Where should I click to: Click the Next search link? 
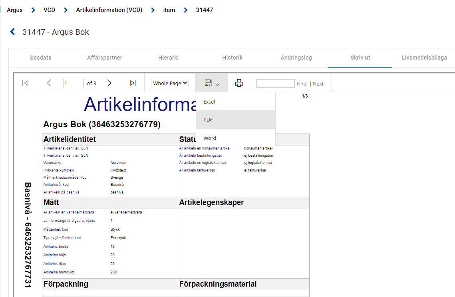pyautogui.click(x=318, y=84)
